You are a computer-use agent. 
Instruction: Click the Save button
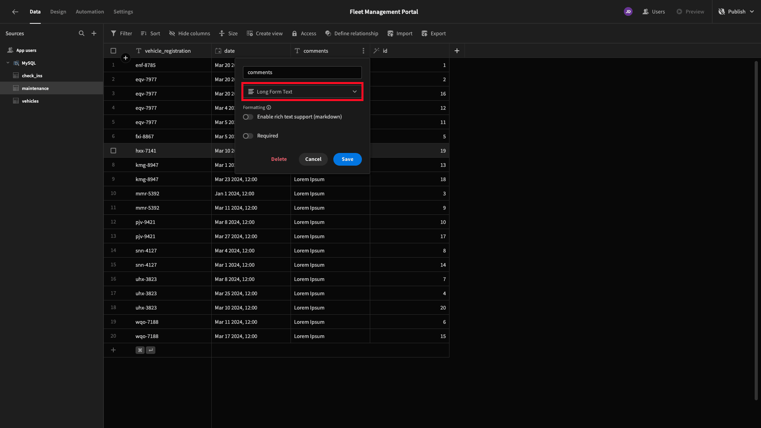click(348, 159)
